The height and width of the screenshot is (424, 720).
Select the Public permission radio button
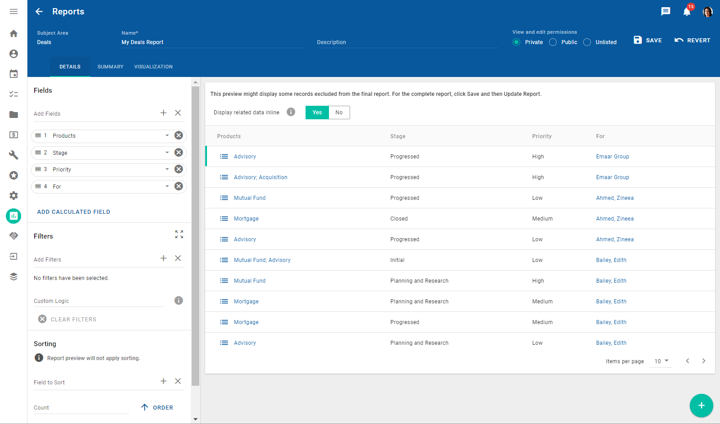[x=553, y=42]
